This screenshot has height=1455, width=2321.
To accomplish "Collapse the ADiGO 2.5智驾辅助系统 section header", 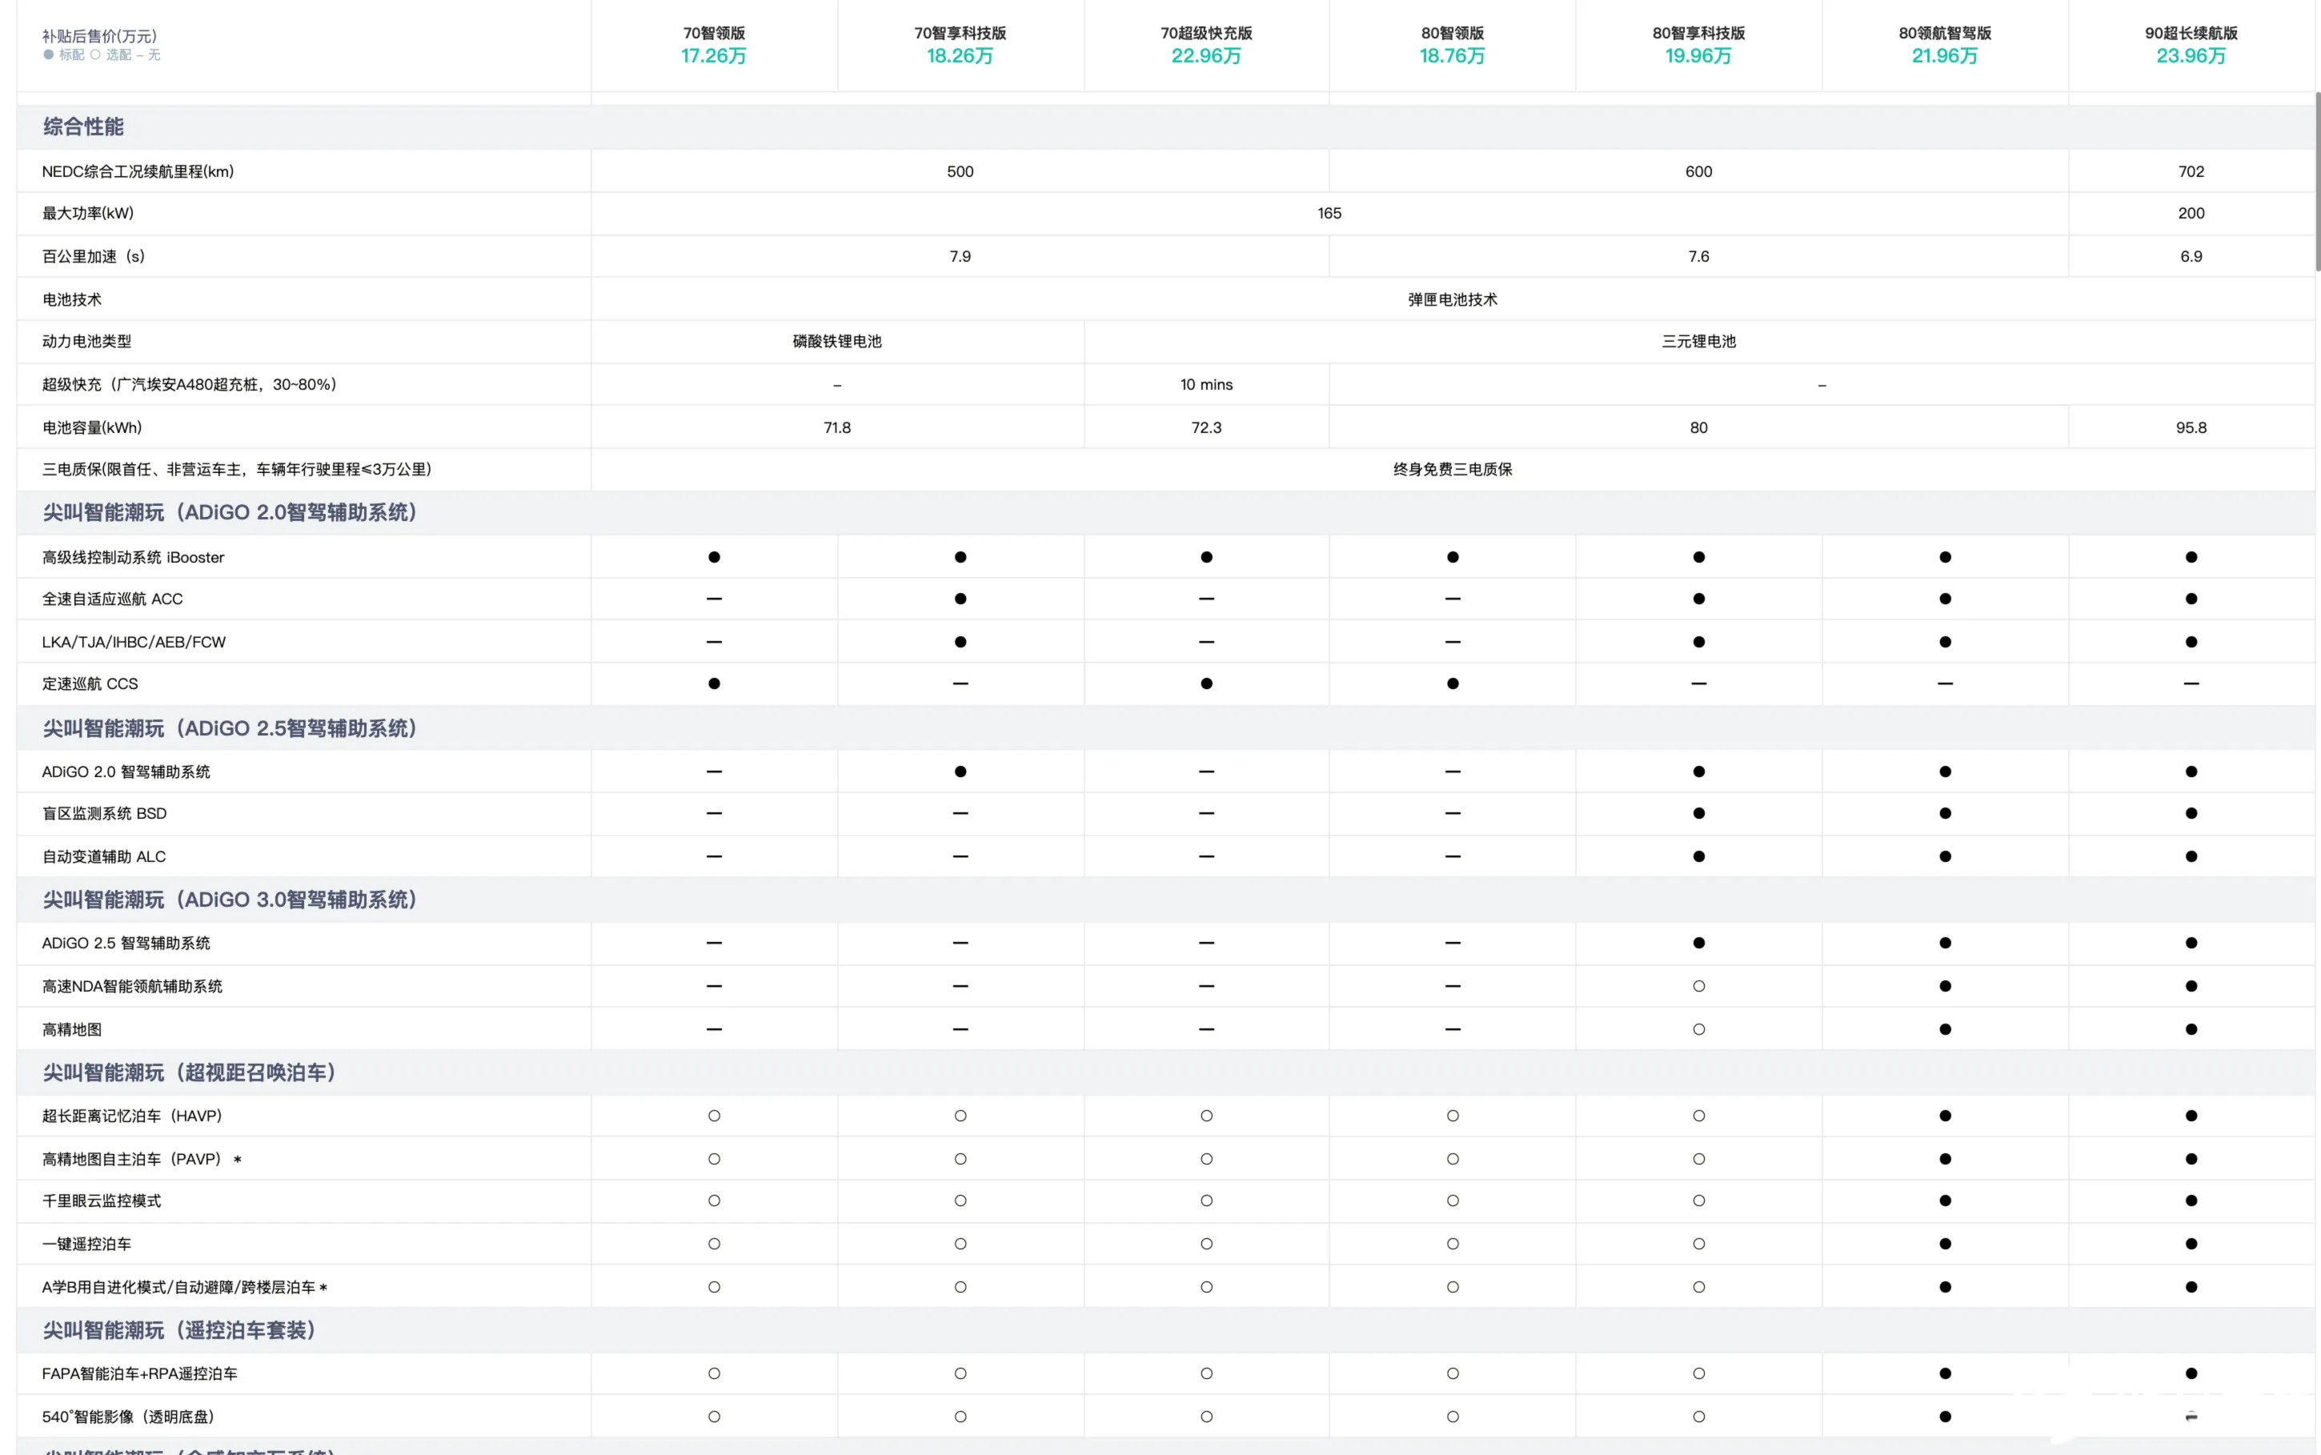I will [x=229, y=728].
